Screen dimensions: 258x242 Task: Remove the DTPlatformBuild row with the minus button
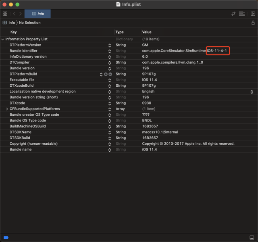coord(110,74)
